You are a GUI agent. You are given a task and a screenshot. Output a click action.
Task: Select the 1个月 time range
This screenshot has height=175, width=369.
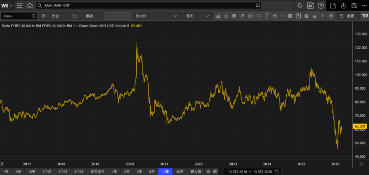click(x=47, y=172)
